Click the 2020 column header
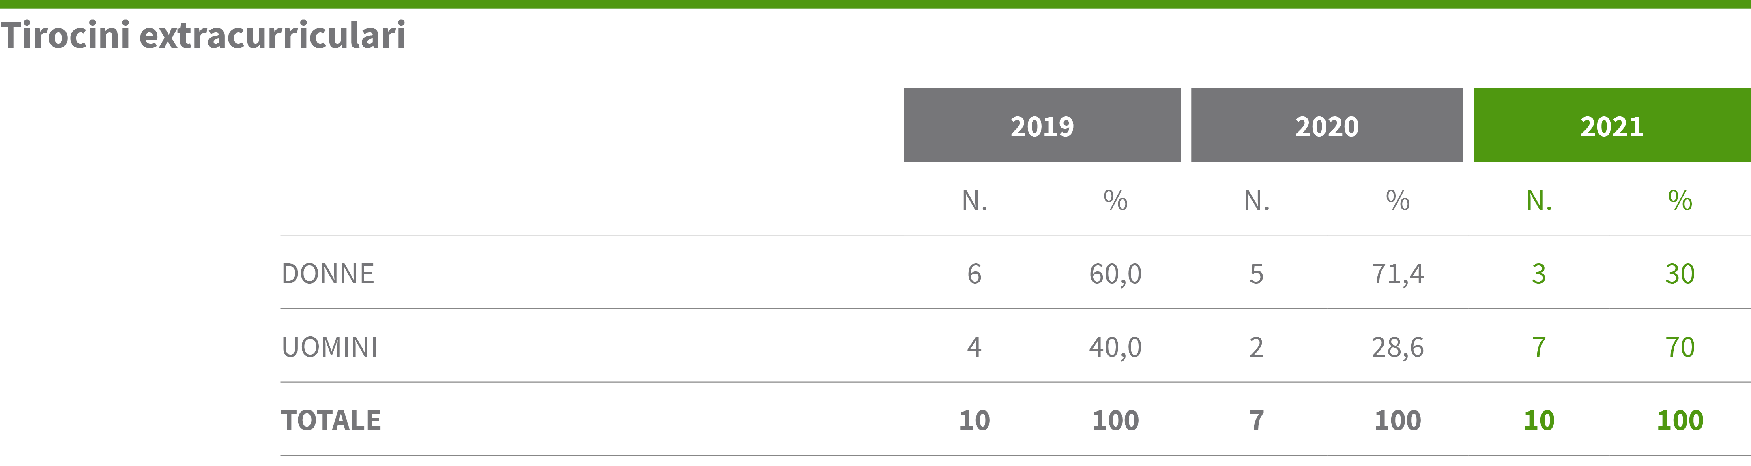Screen dimensions: 1751x466 pyautogui.click(x=1327, y=125)
